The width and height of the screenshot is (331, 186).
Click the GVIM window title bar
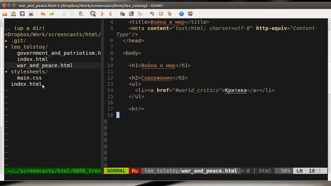(x=165, y=6)
